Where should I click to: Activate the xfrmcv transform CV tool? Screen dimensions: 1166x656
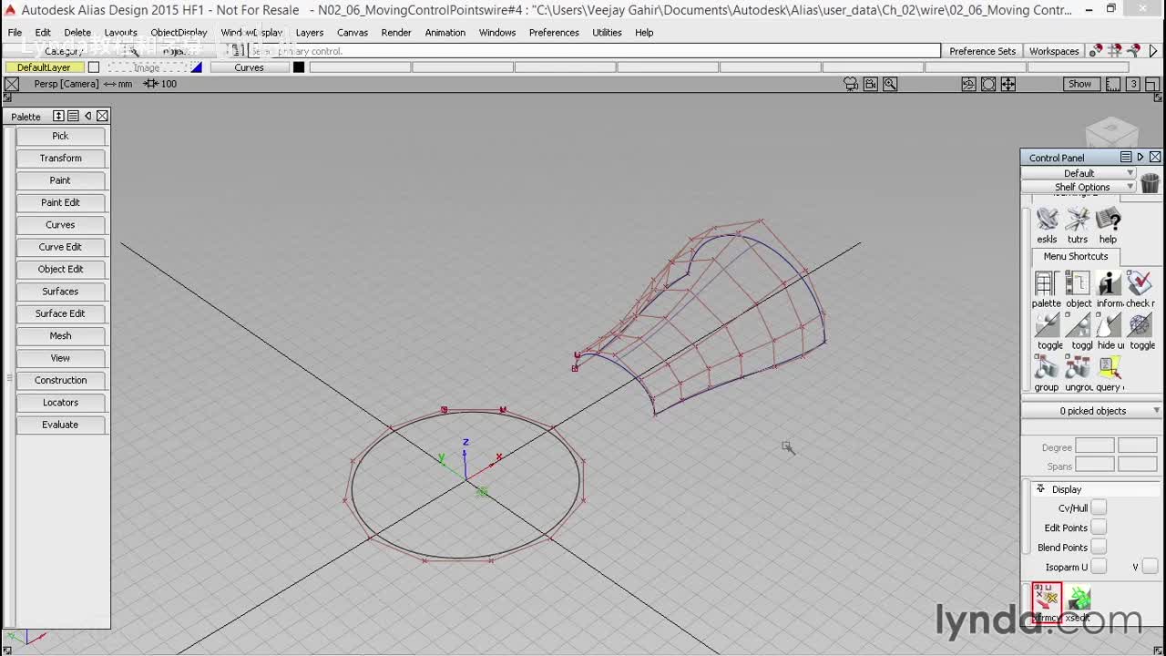point(1047,599)
